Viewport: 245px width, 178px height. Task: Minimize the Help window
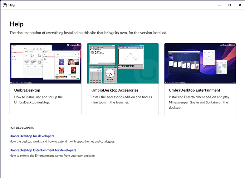click(219, 5)
